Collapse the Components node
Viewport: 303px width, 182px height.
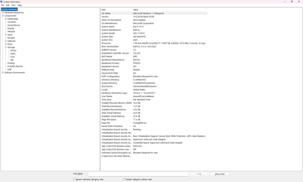(x=3, y=16)
